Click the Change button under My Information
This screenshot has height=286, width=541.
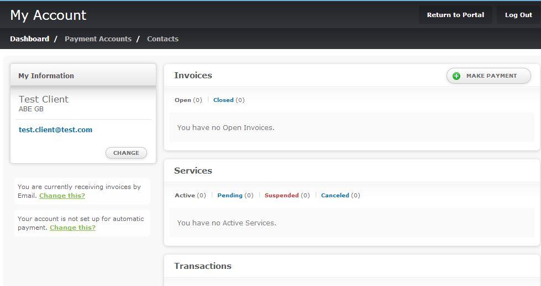[x=127, y=153]
